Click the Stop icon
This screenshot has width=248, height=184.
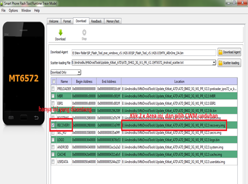(x=84, y=32)
